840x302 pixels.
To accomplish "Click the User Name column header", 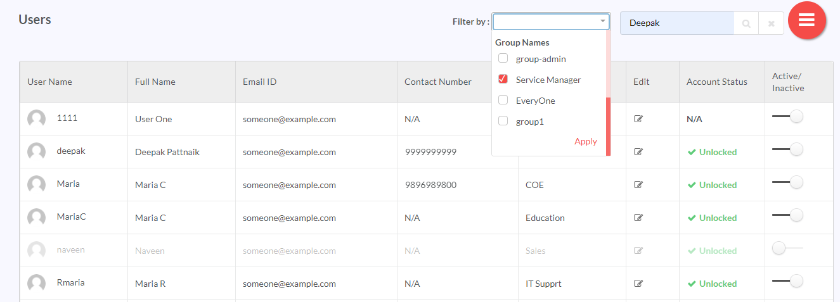I will (x=49, y=82).
